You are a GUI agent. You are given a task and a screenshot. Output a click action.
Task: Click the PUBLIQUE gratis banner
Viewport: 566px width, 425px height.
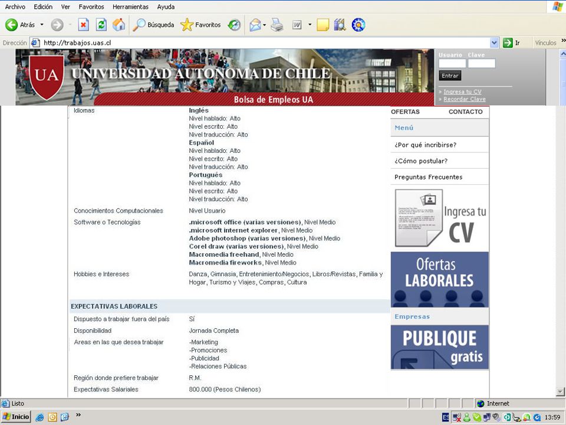pos(440,347)
